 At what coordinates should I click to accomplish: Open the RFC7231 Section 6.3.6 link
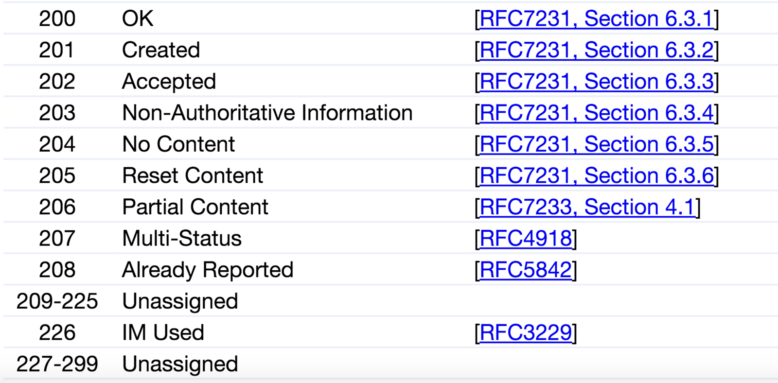pos(596,175)
